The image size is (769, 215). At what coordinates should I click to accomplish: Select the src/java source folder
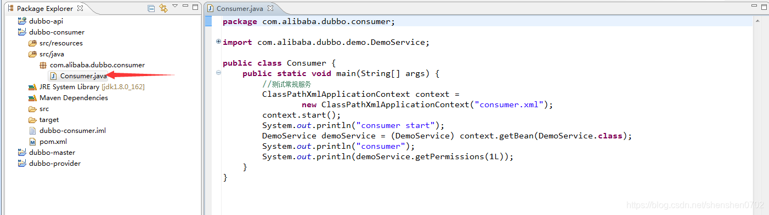pos(52,54)
